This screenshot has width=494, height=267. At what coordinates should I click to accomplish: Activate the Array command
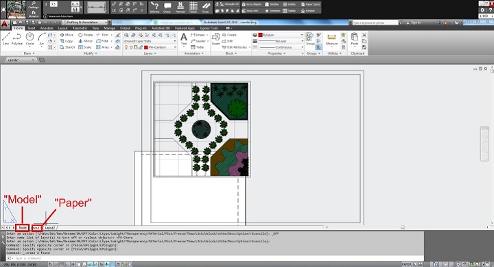pos(103,47)
